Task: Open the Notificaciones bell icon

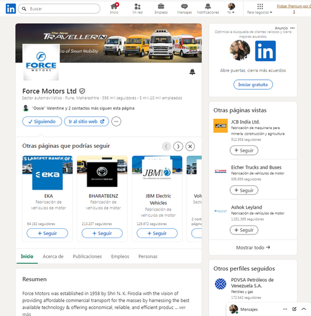Action: coord(208,9)
